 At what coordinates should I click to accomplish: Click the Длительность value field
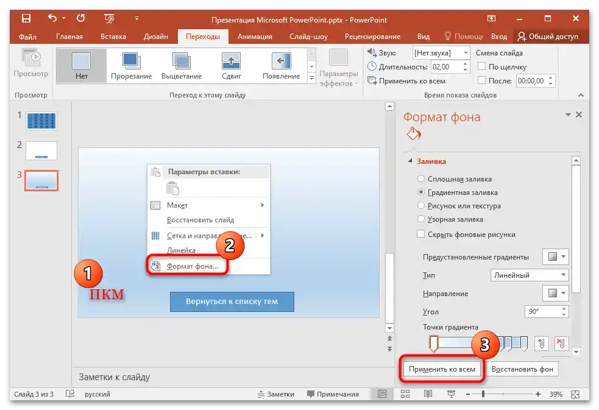click(446, 67)
